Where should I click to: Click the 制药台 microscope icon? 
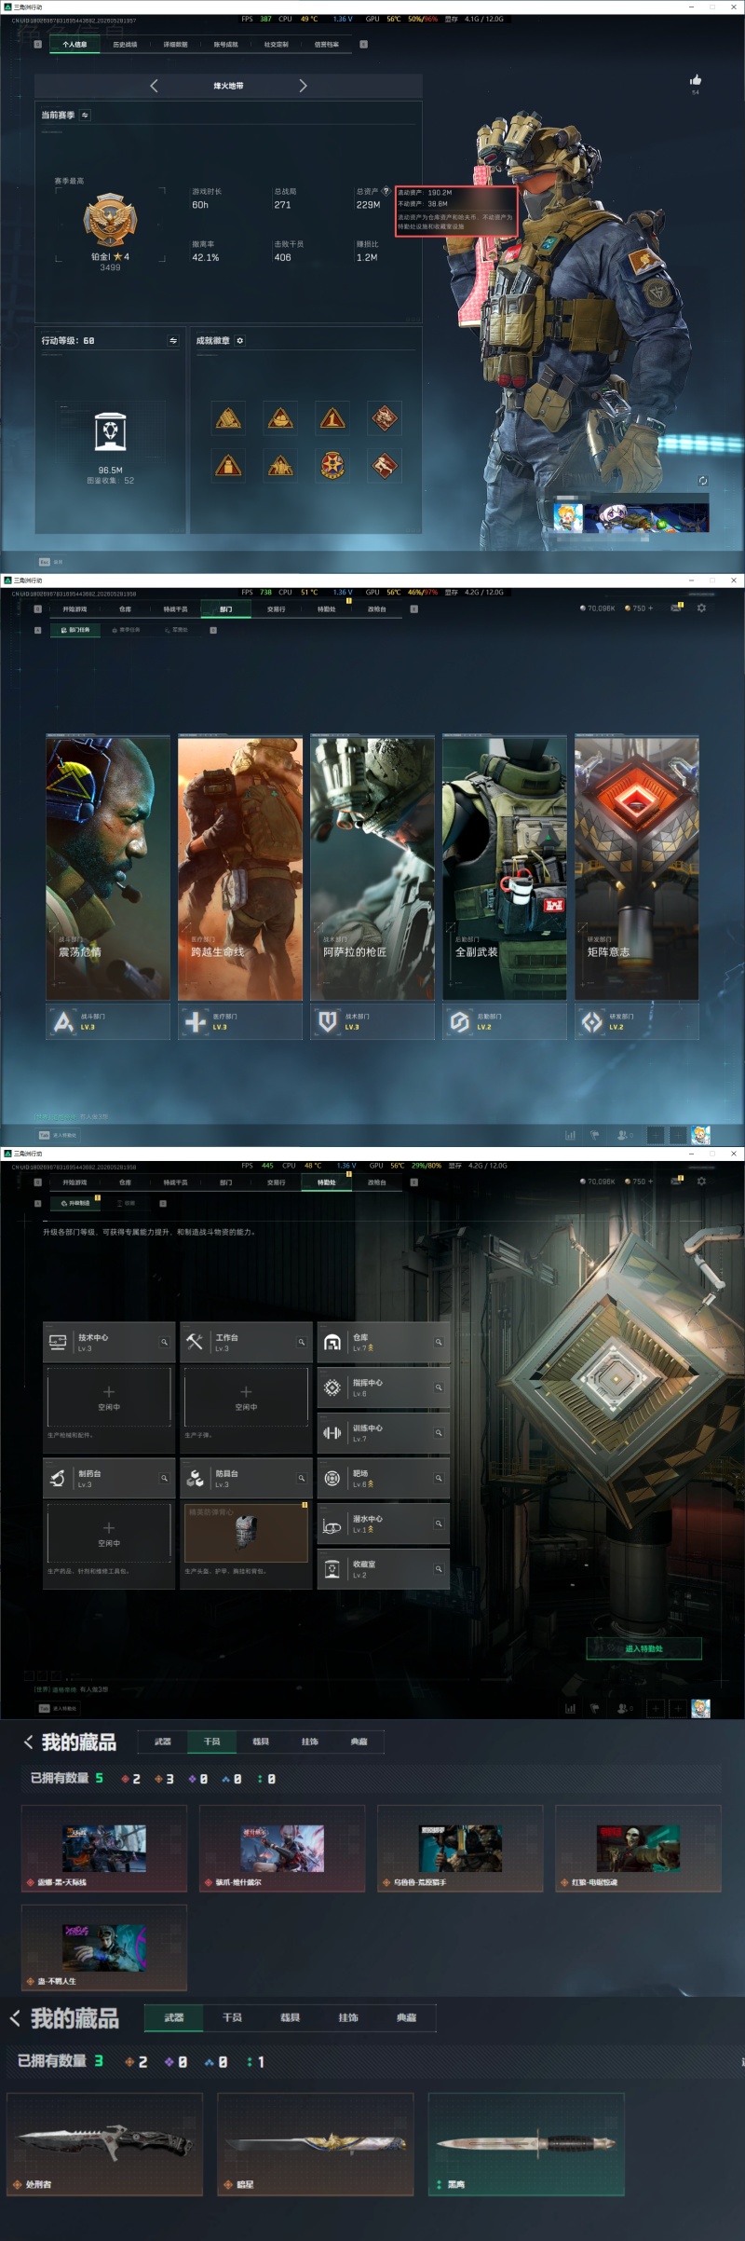pyautogui.click(x=58, y=1479)
